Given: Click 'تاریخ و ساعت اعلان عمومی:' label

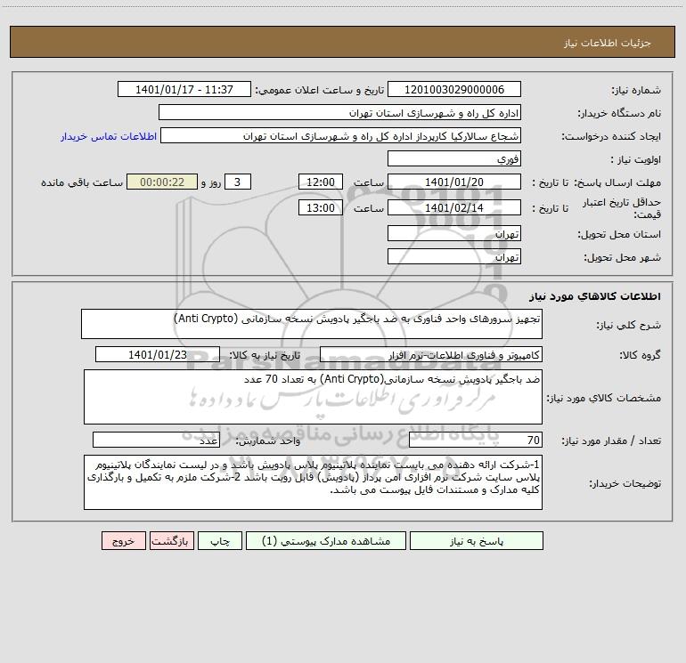Looking at the screenshot, I should pos(320,90).
